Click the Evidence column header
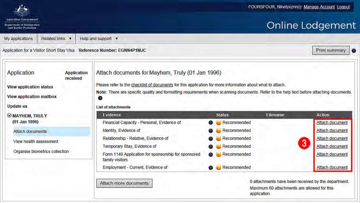Image resolution: width=360 pixels, height=203 pixels. point(112,115)
